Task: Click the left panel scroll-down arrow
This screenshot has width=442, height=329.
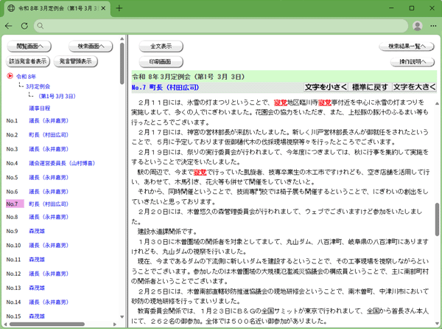Action: tap(122, 317)
